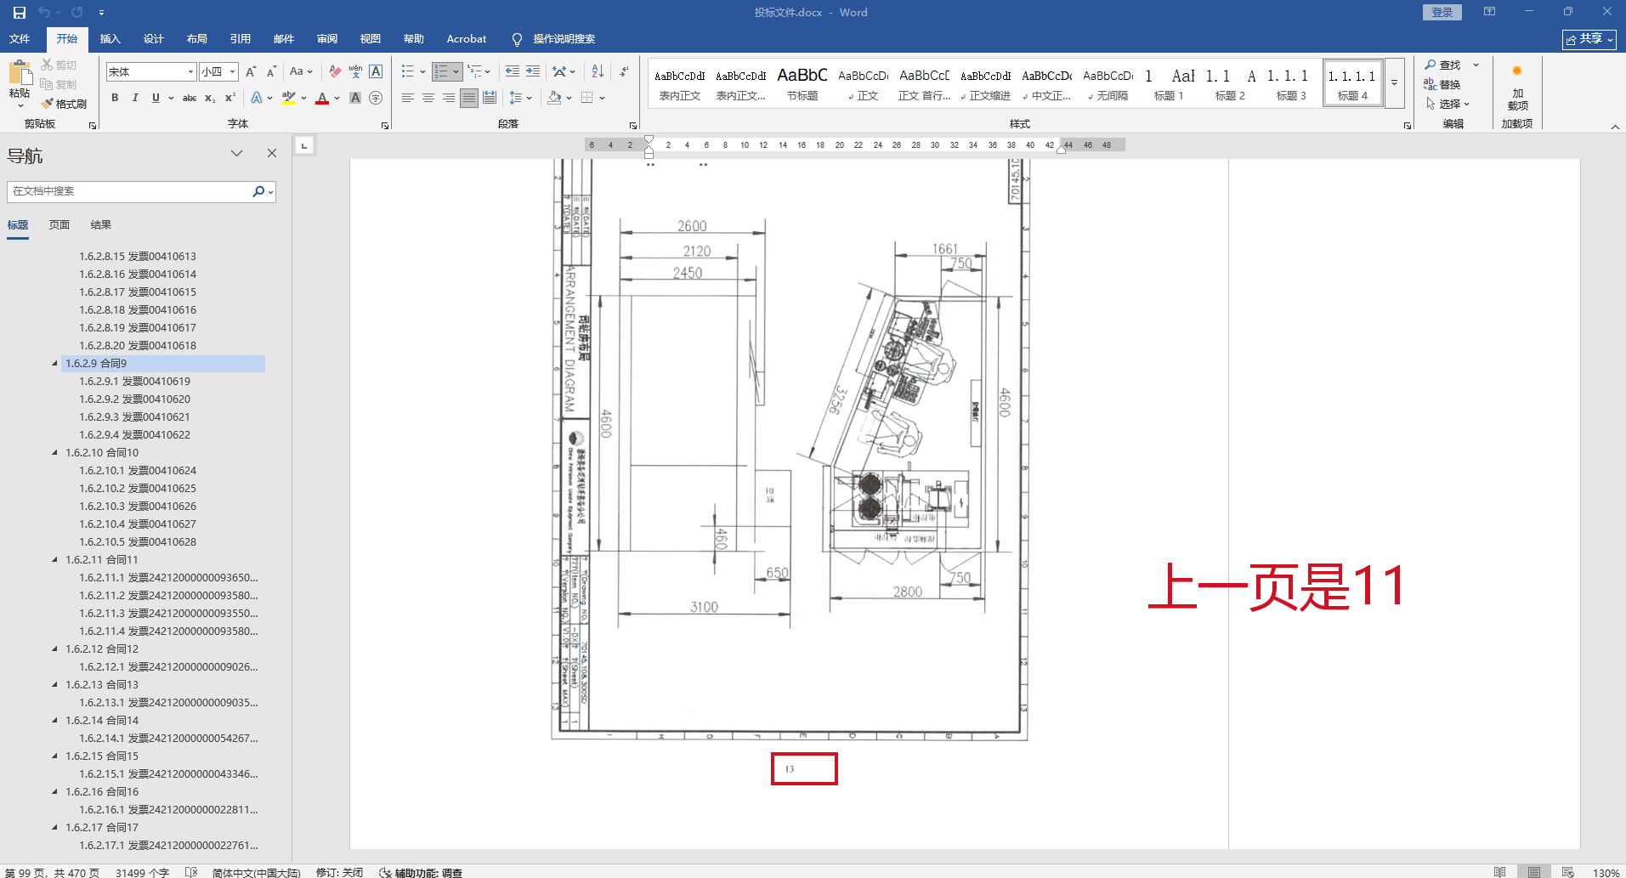Open navigation pane options chevron
The height and width of the screenshot is (878, 1626).
(236, 154)
